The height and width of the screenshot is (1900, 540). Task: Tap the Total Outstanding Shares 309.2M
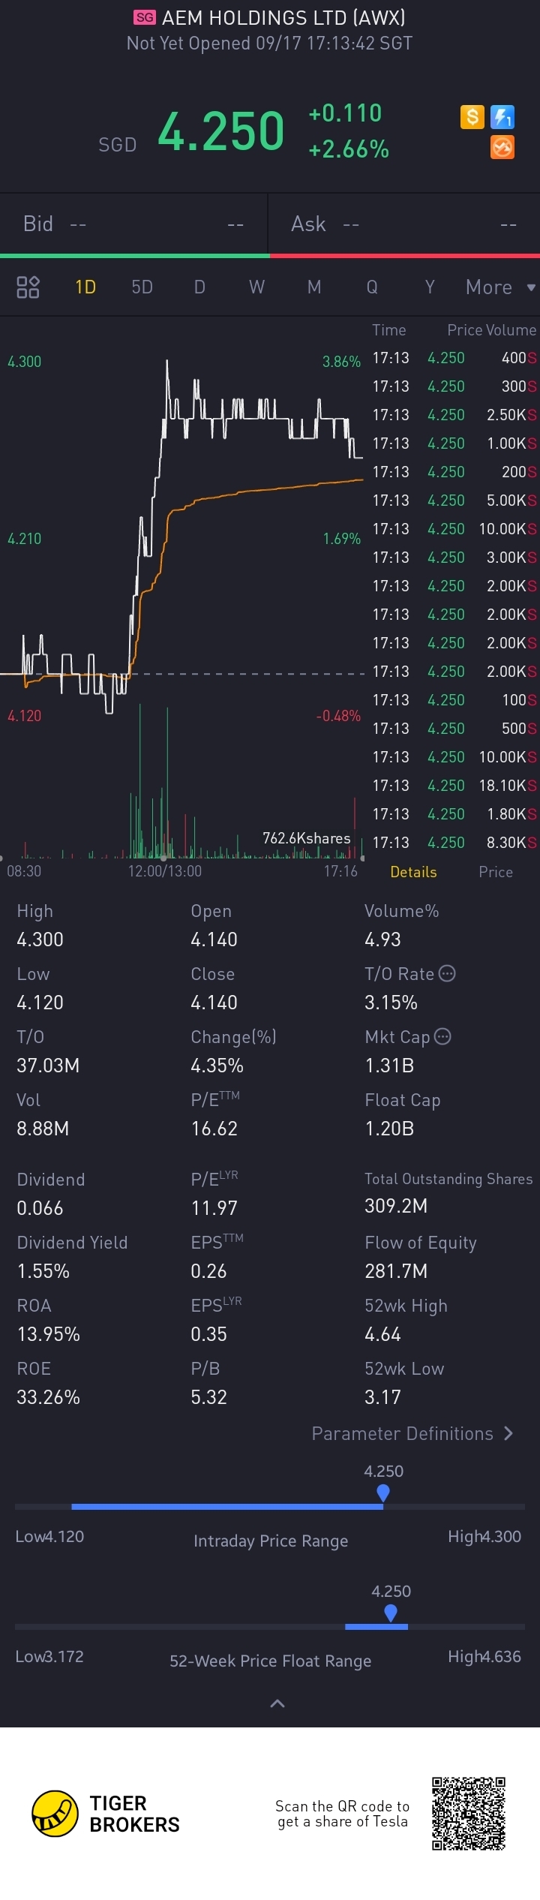click(x=396, y=1206)
